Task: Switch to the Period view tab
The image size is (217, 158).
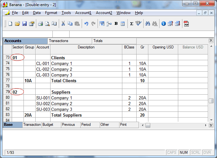Action: (90, 125)
